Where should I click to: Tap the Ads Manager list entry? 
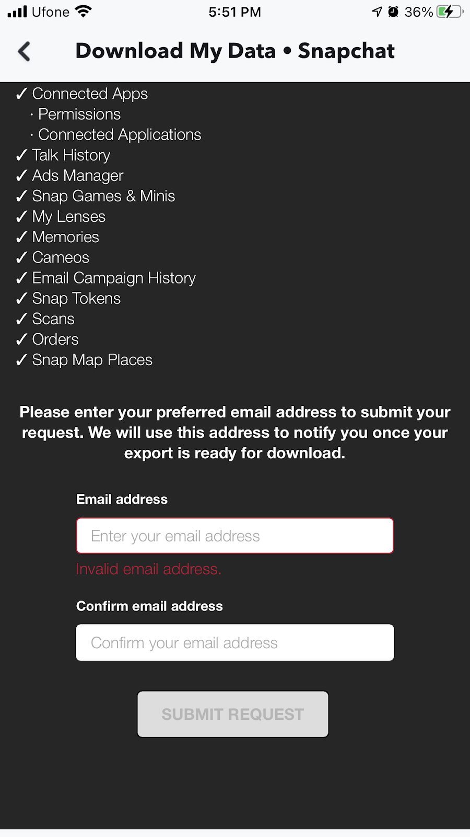(78, 176)
